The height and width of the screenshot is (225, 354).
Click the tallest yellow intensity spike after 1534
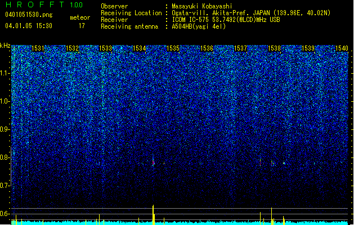(x=153, y=215)
